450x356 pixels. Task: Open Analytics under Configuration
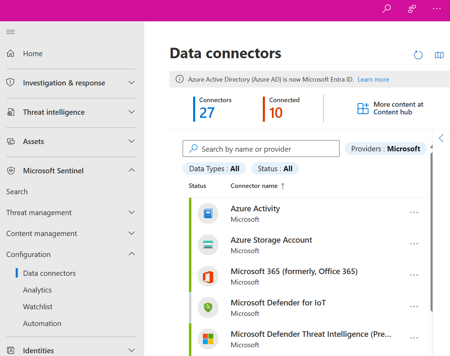pyautogui.click(x=37, y=290)
